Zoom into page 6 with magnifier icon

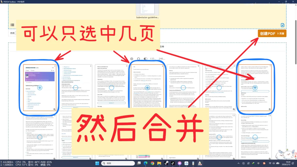[x=234, y=109]
